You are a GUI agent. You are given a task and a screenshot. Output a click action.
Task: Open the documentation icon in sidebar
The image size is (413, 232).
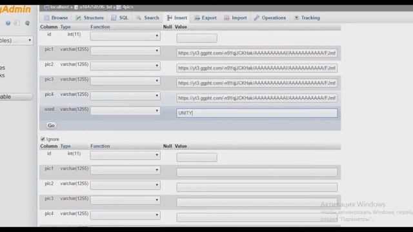[17, 23]
